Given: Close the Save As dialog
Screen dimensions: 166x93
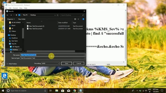Looking at the screenshot, I should 84,11.
